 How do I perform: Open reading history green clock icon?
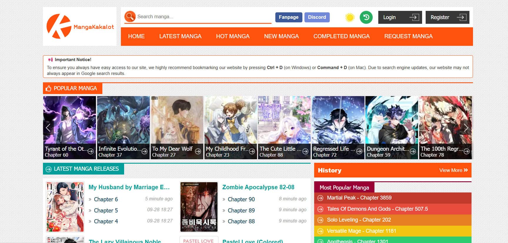366,17
